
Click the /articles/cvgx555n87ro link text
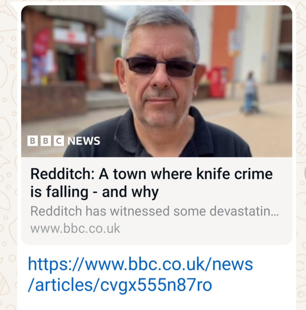[x=120, y=285]
